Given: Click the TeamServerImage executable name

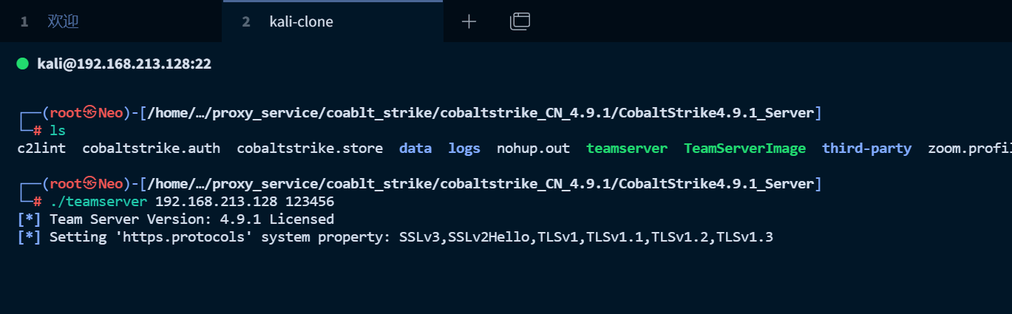Looking at the screenshot, I should [744, 149].
